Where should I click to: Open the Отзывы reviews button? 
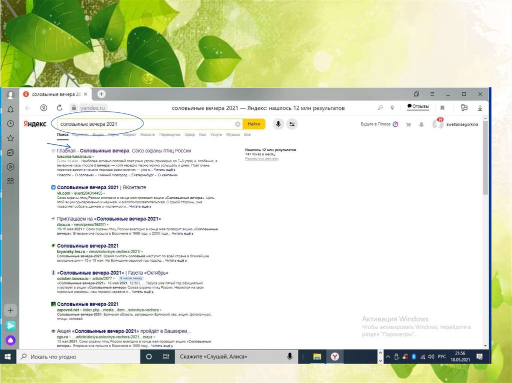[x=418, y=107]
